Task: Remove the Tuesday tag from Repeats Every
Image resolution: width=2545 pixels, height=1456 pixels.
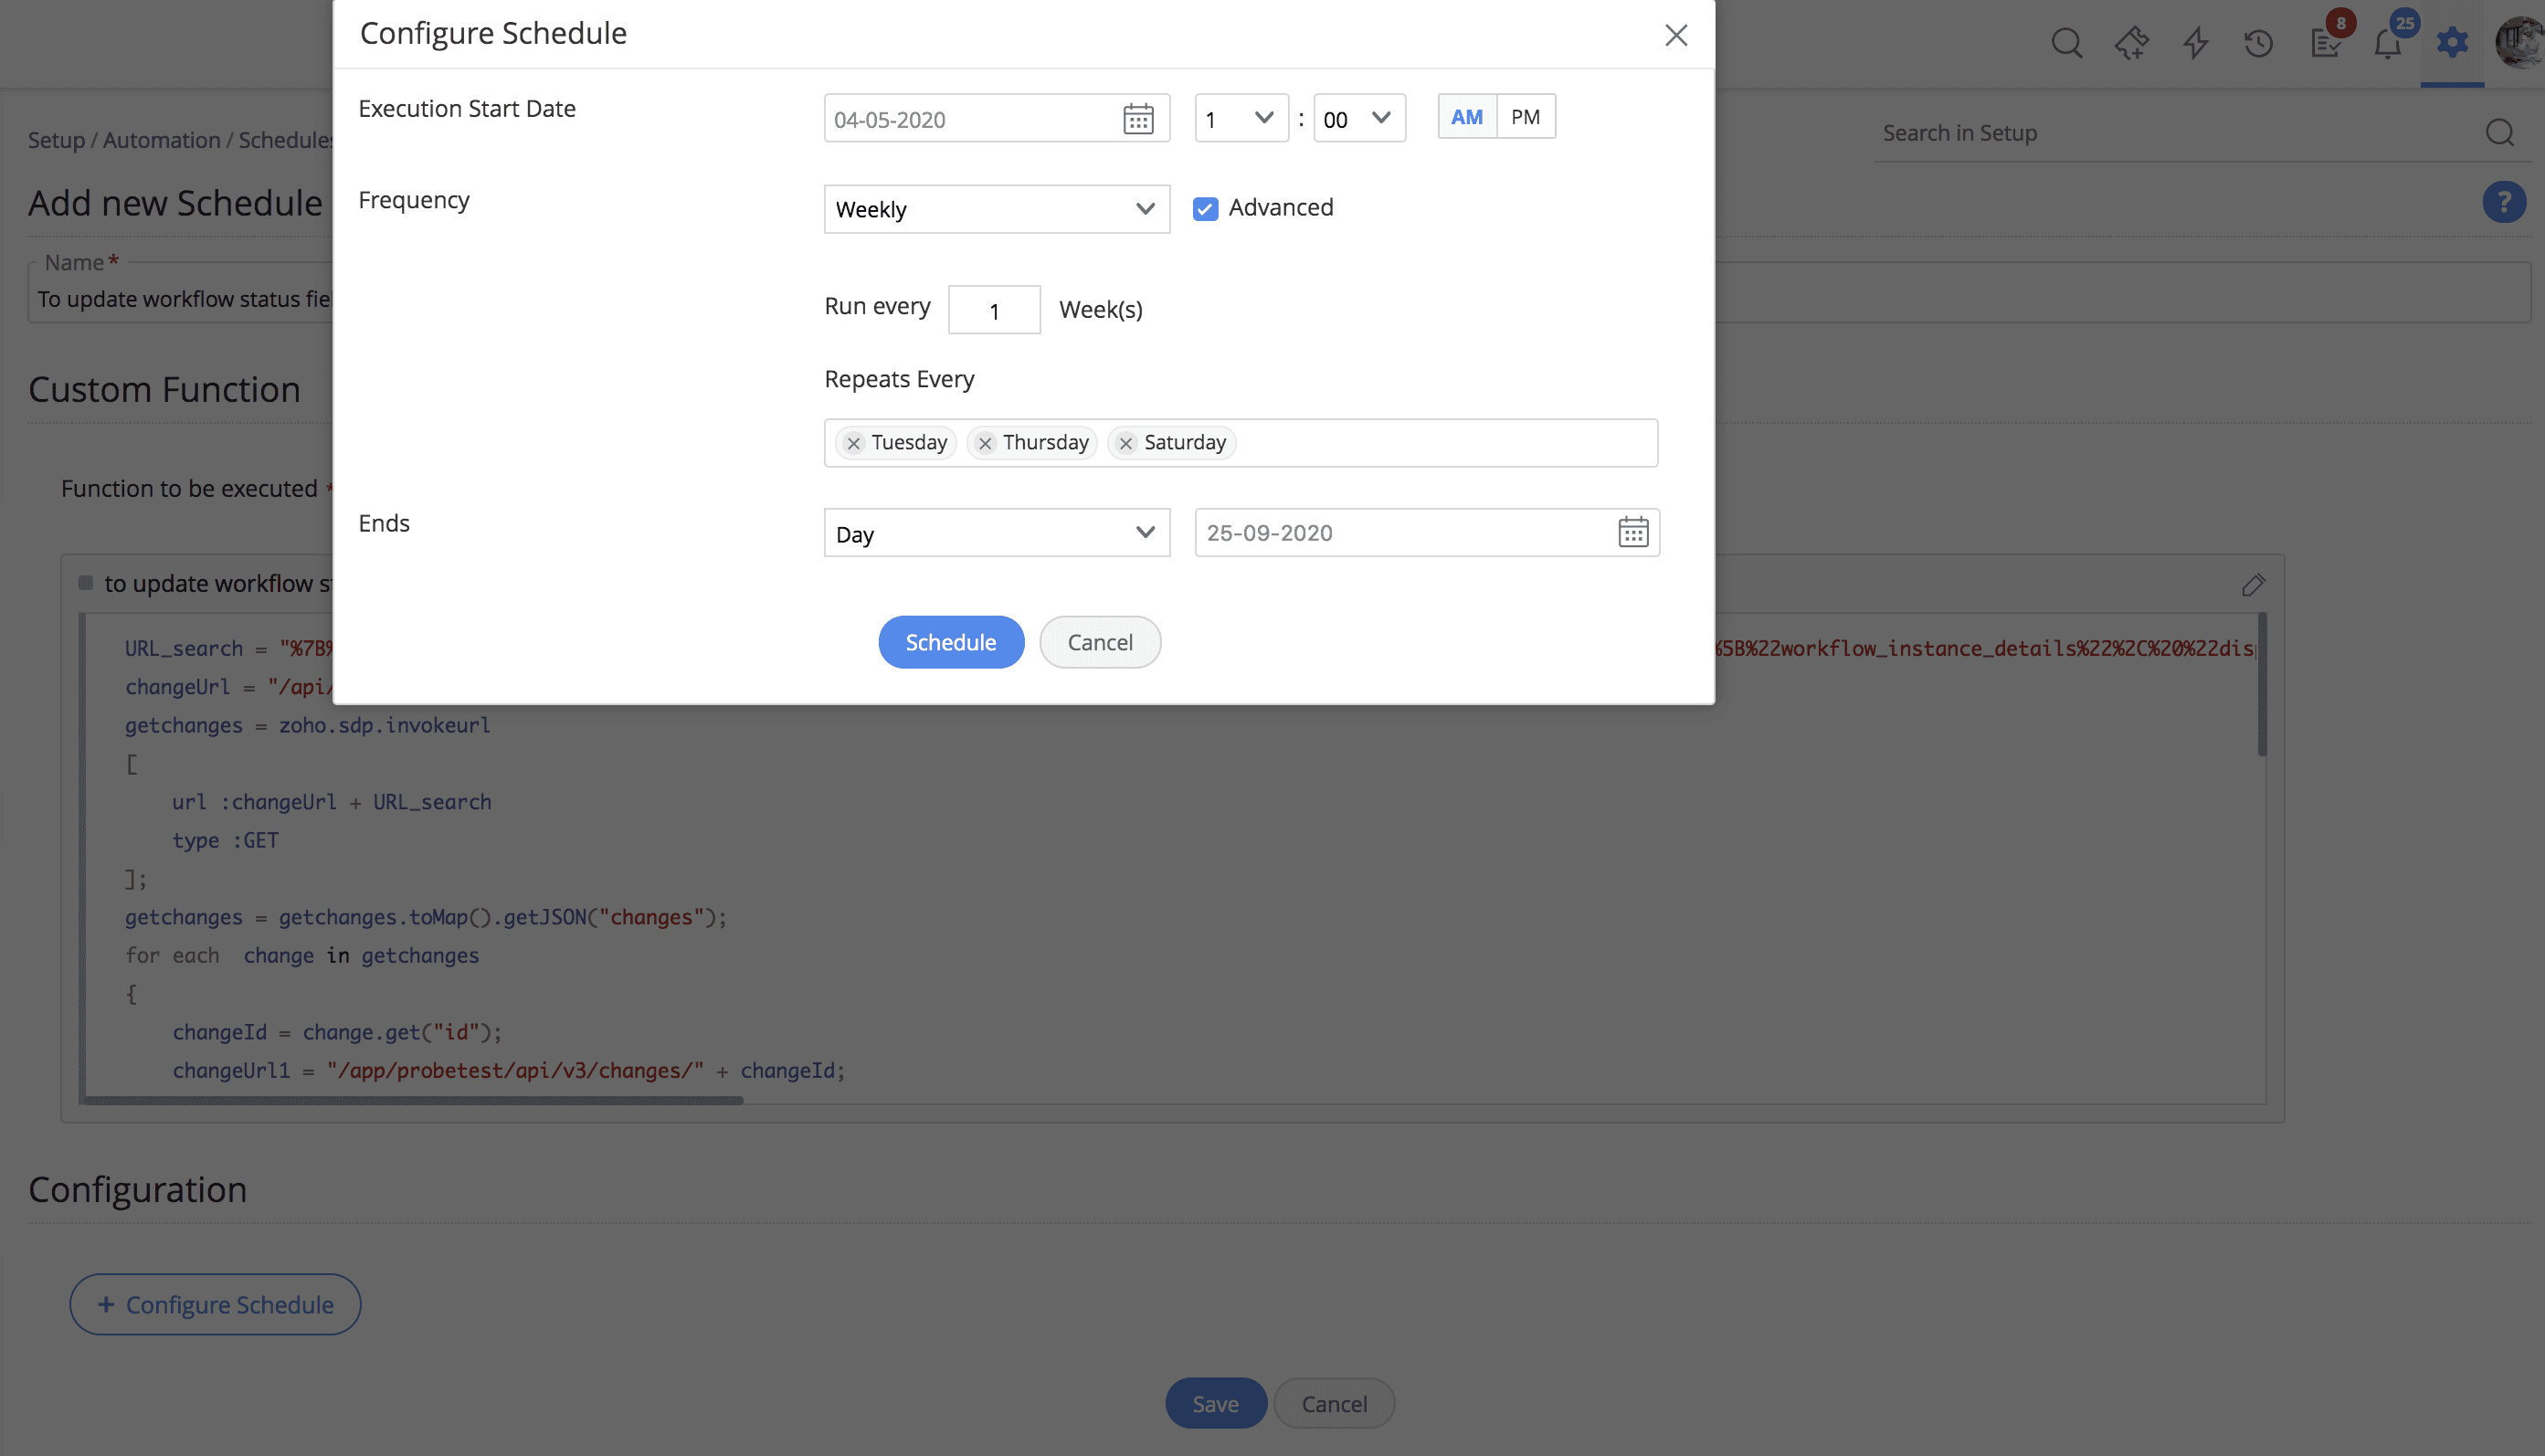Action: click(853, 443)
